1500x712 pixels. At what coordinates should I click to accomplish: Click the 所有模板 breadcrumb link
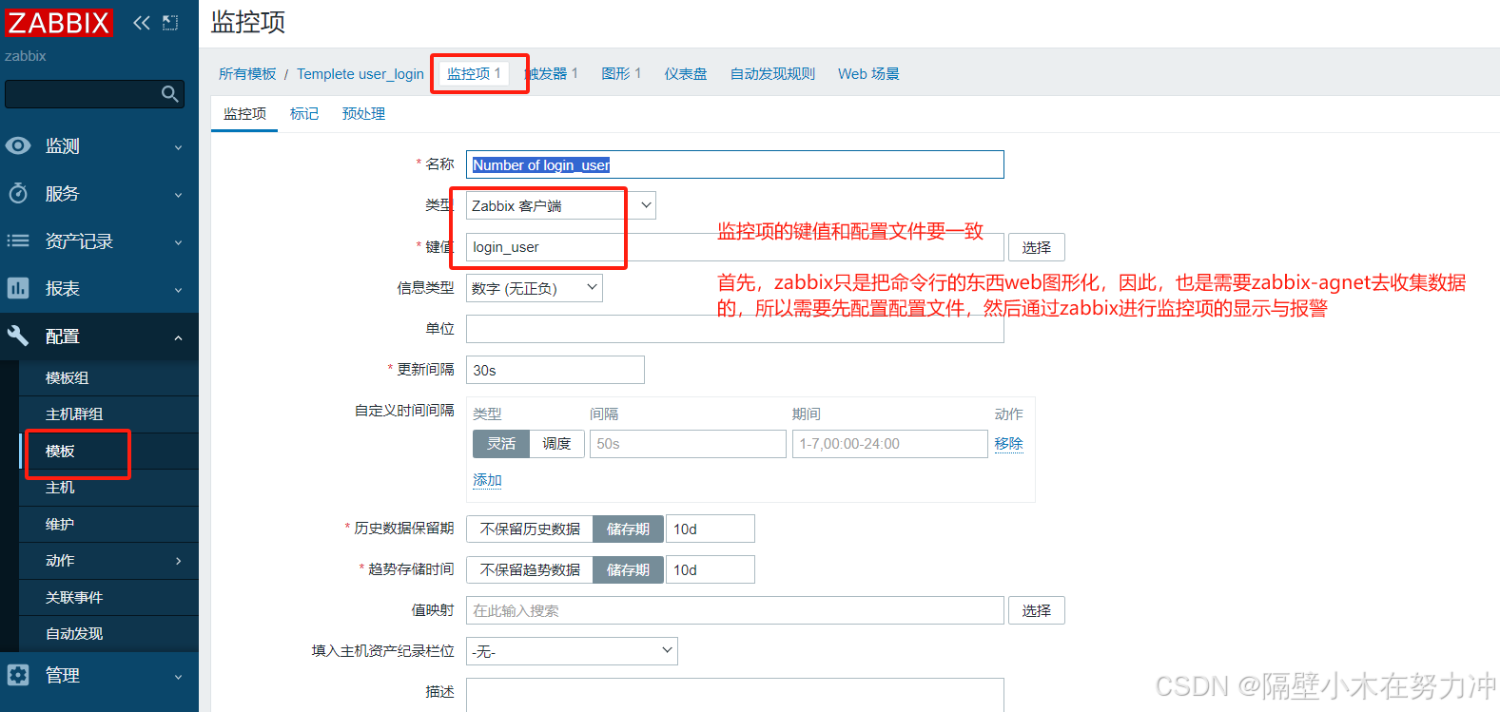click(x=247, y=73)
